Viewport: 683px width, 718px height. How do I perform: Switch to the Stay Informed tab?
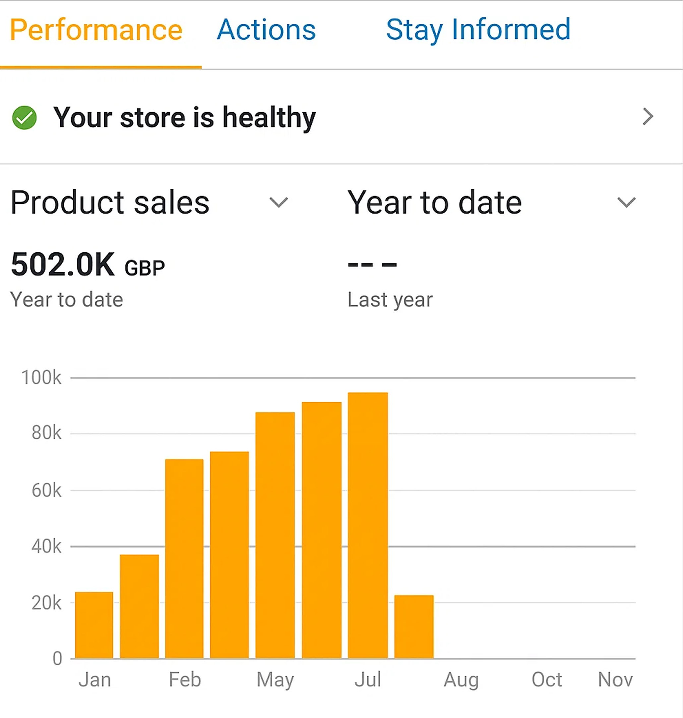[478, 30]
